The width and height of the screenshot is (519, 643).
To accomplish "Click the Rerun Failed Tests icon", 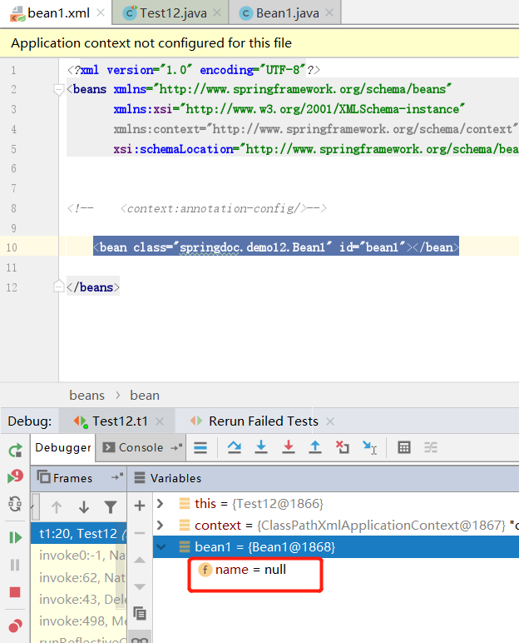I will click(15, 477).
